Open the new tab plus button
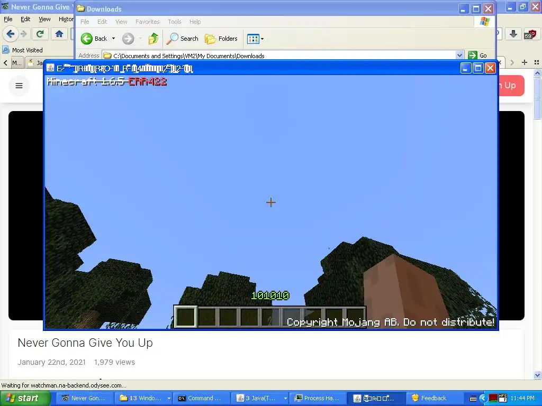 (x=525, y=62)
